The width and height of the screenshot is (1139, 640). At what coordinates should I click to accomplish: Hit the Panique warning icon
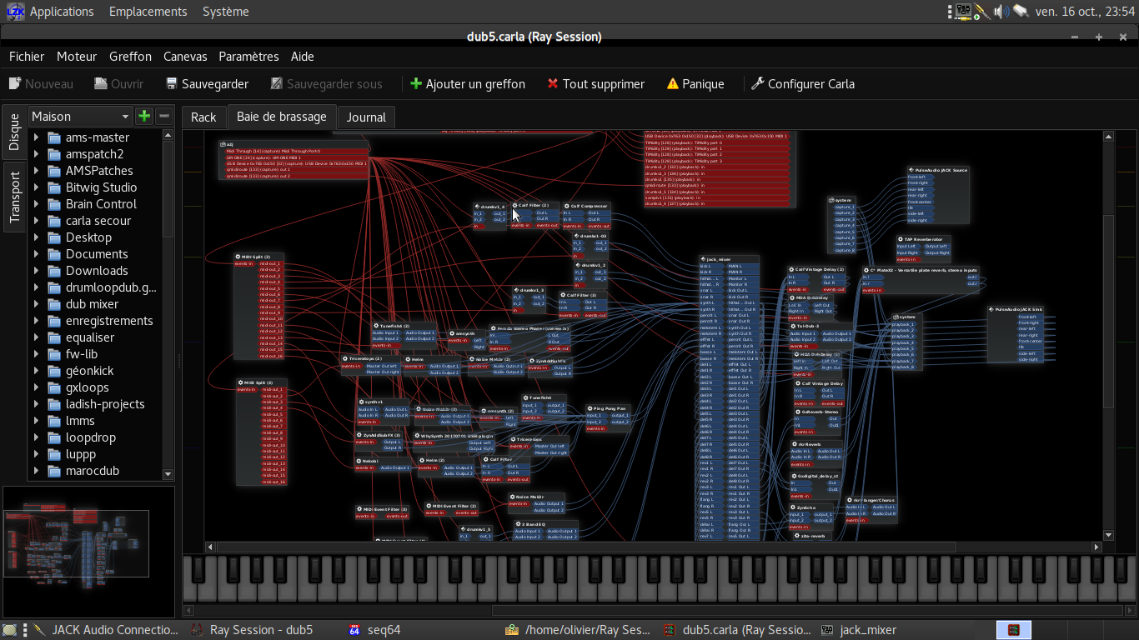pyautogui.click(x=673, y=84)
